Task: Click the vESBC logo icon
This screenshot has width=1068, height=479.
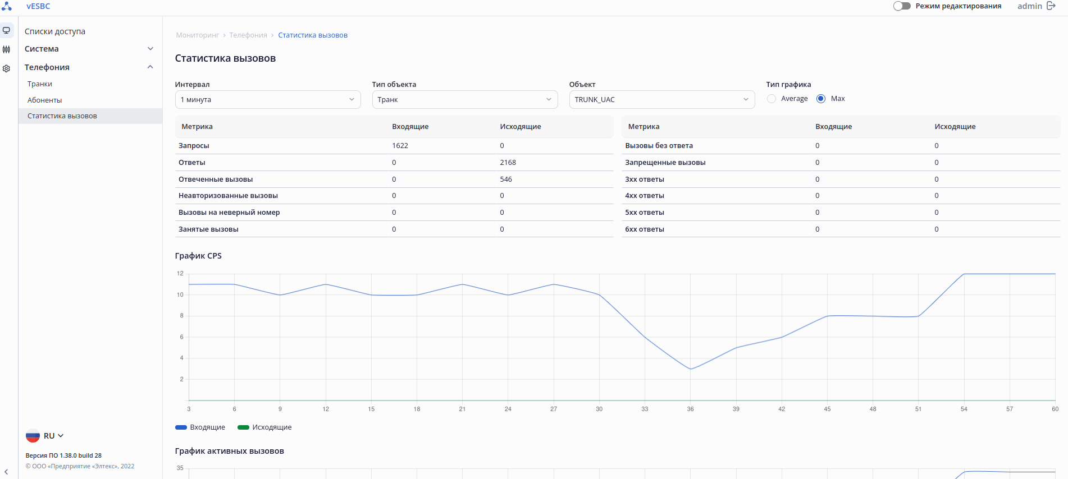Action: point(7,6)
